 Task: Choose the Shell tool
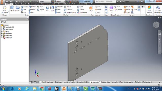[x=58, y=10]
